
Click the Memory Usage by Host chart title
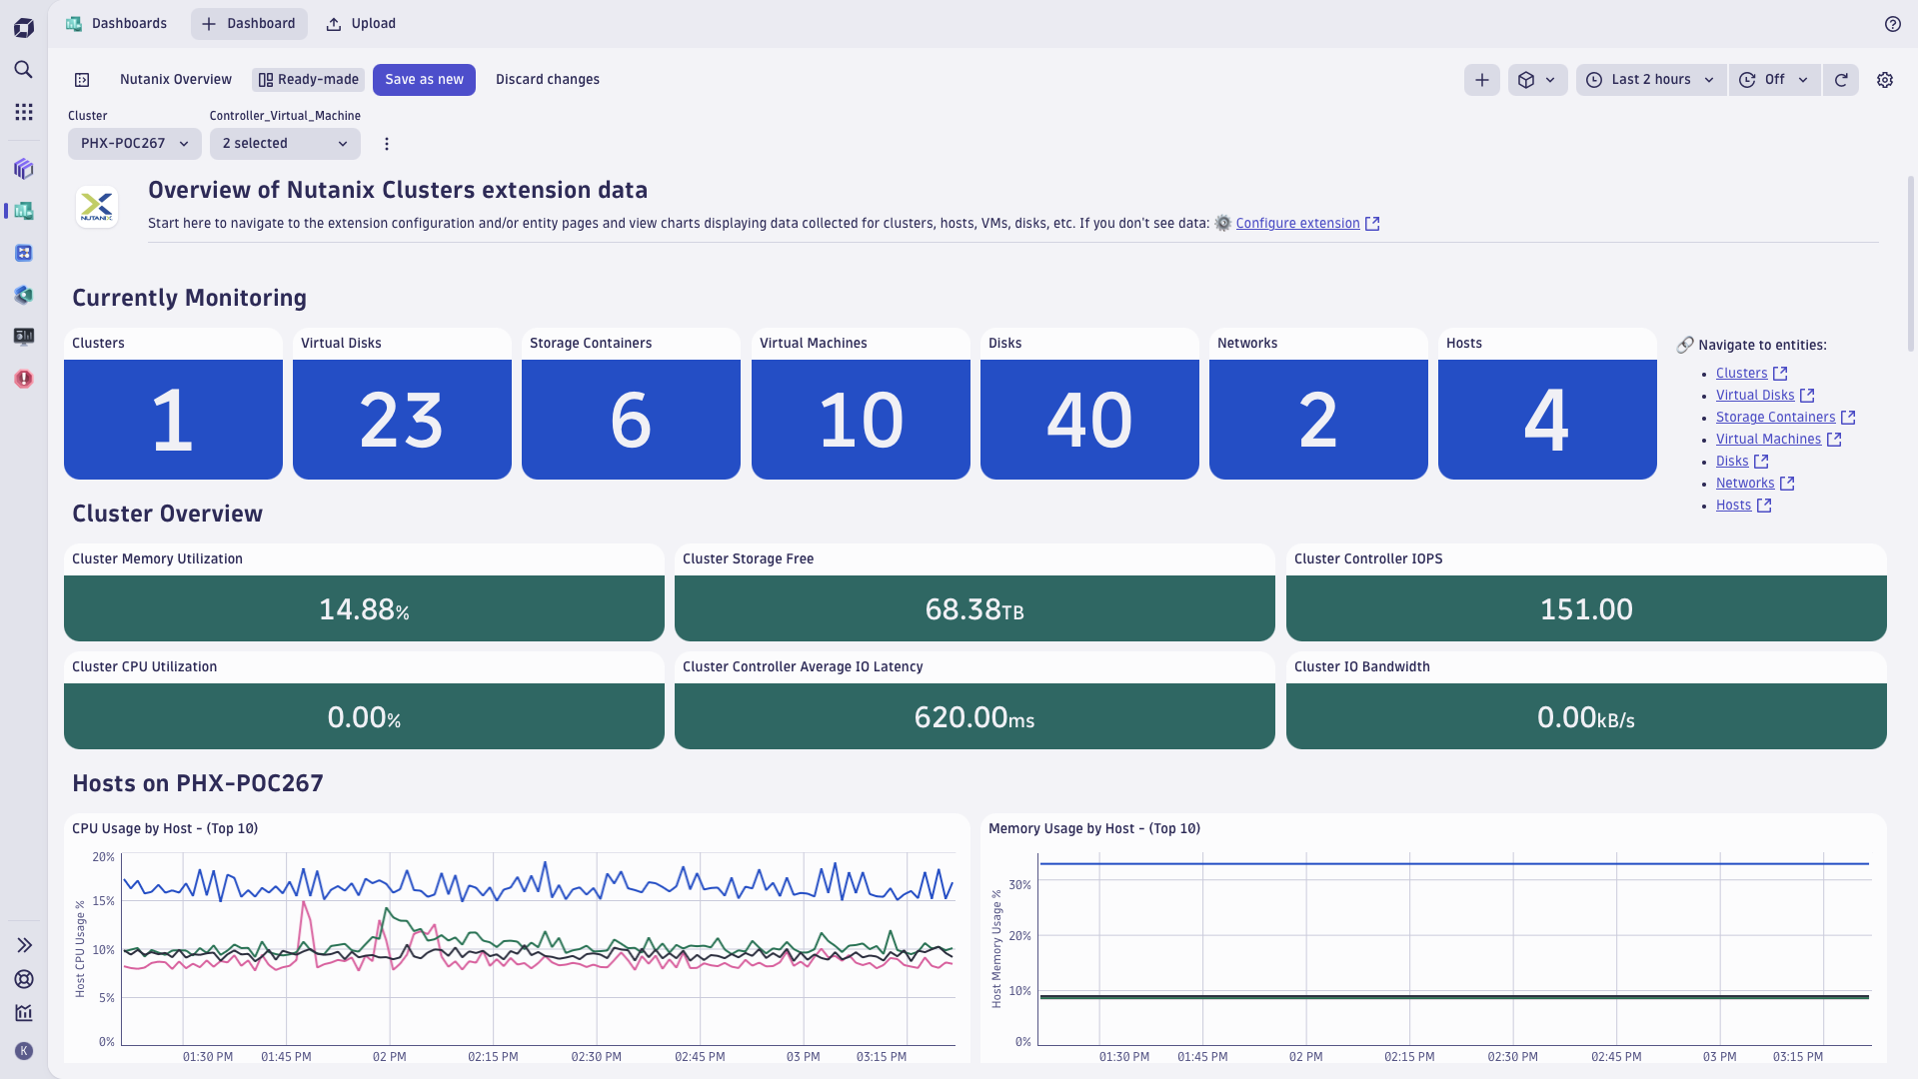(x=1094, y=829)
